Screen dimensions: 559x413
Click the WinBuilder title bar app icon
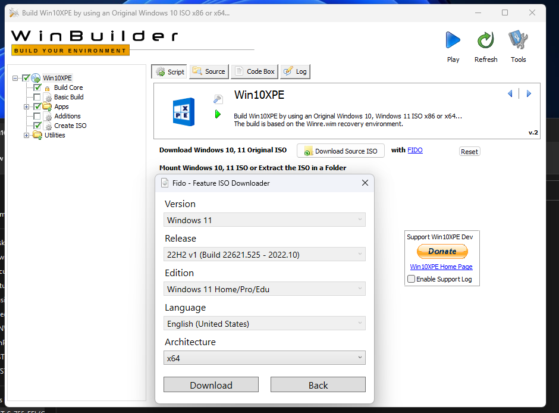coord(14,13)
